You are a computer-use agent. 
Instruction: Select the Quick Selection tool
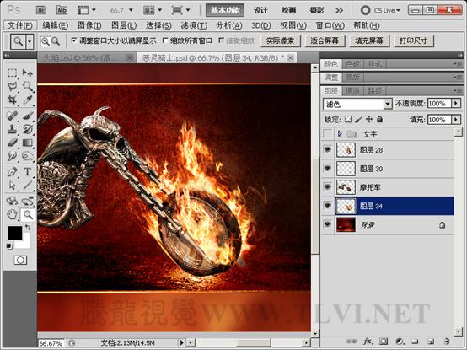coord(28,86)
